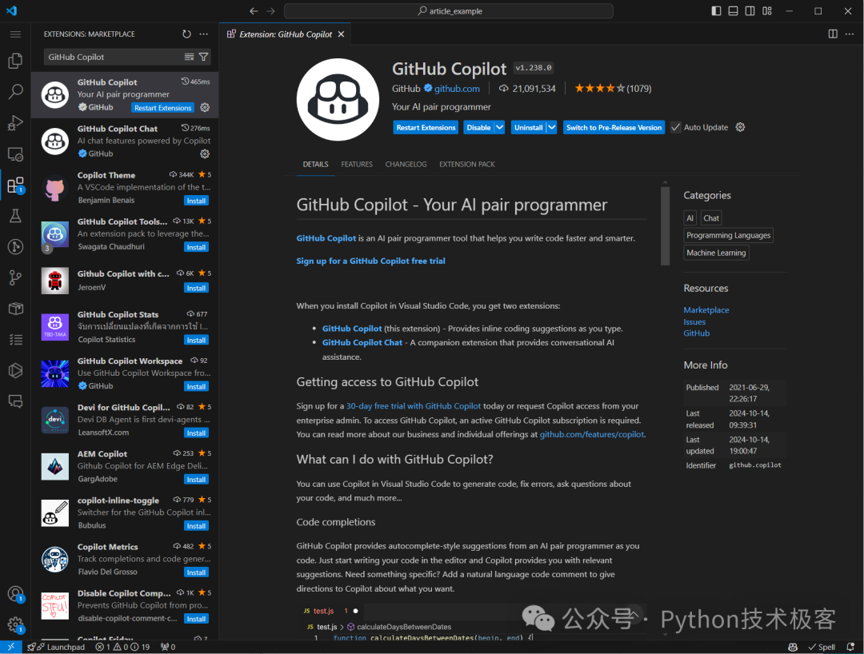Screen dimensions: 864x654
Task: Expand the Uninstall button dropdown arrow
Action: click(551, 127)
